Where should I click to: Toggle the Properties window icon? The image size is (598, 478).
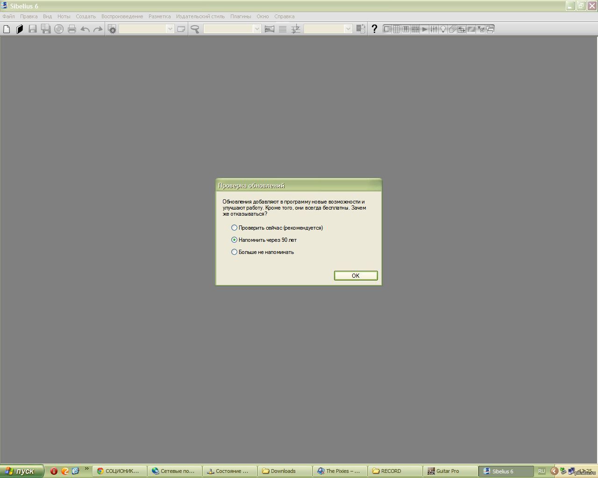click(x=481, y=29)
